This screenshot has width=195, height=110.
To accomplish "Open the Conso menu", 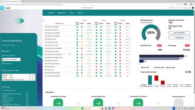I will [x=72, y=13].
